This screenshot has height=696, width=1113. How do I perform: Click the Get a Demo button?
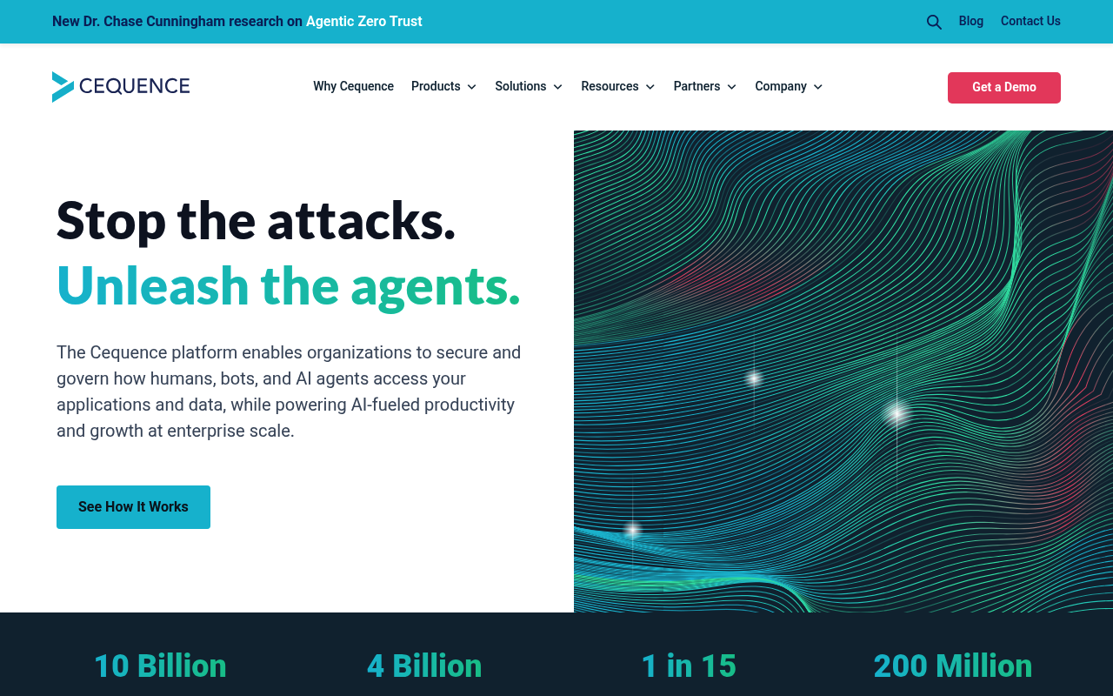[x=1004, y=88]
